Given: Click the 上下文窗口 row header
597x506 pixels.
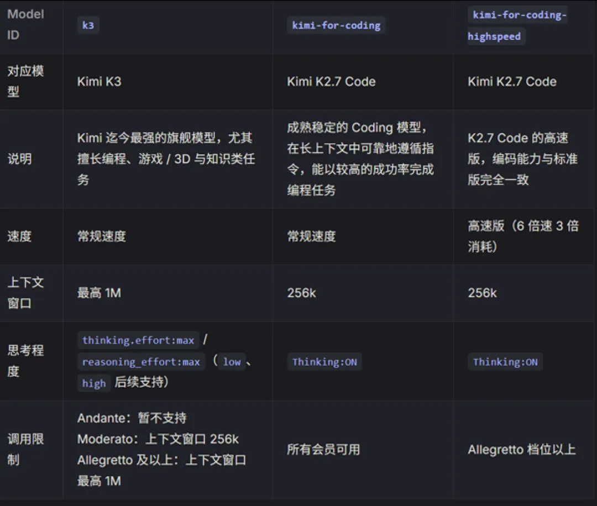Looking at the screenshot, I should [25, 293].
